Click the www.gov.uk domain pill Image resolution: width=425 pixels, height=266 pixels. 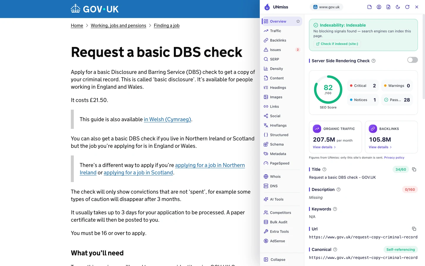pos(326,7)
